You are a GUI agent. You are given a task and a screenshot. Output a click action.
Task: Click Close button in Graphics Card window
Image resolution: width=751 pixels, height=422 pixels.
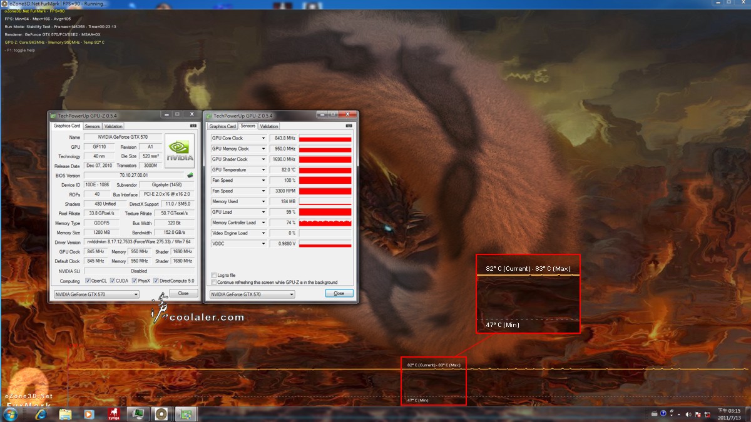pyautogui.click(x=183, y=293)
